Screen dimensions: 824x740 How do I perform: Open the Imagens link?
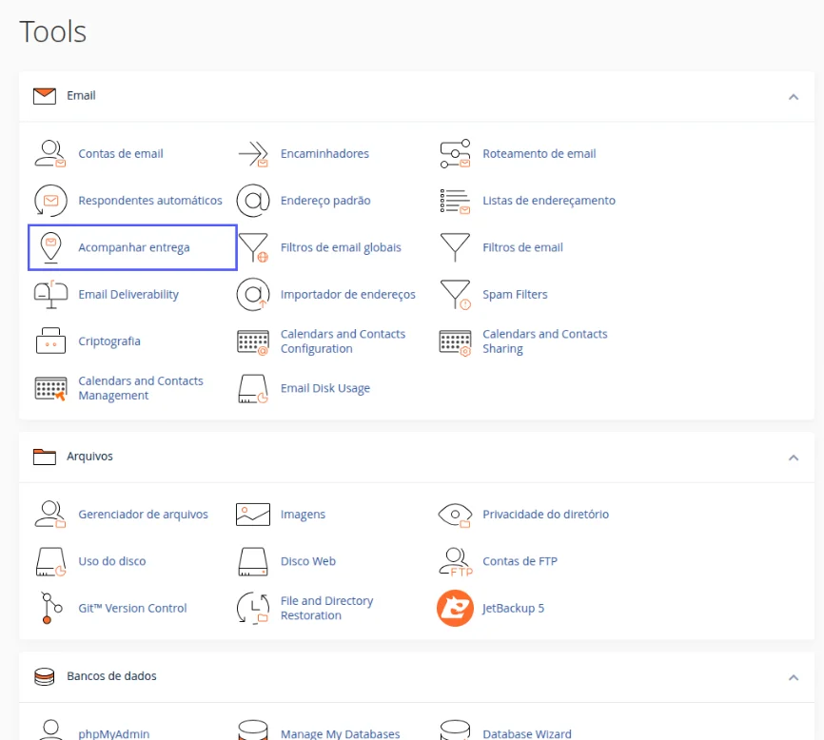coord(304,515)
